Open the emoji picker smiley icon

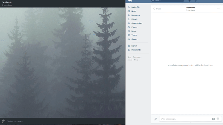pyautogui.click(x=218, y=119)
